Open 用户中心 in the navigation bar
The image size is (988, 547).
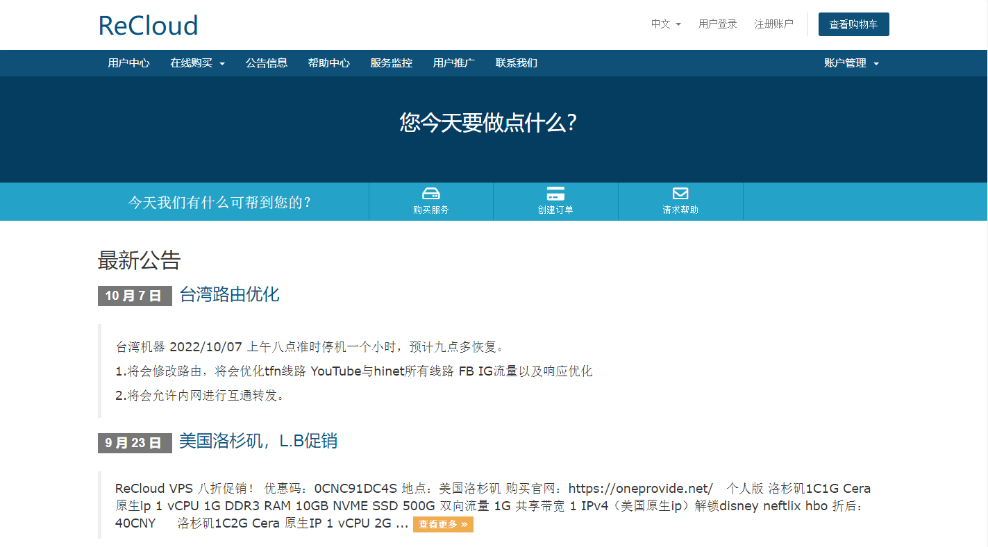128,63
